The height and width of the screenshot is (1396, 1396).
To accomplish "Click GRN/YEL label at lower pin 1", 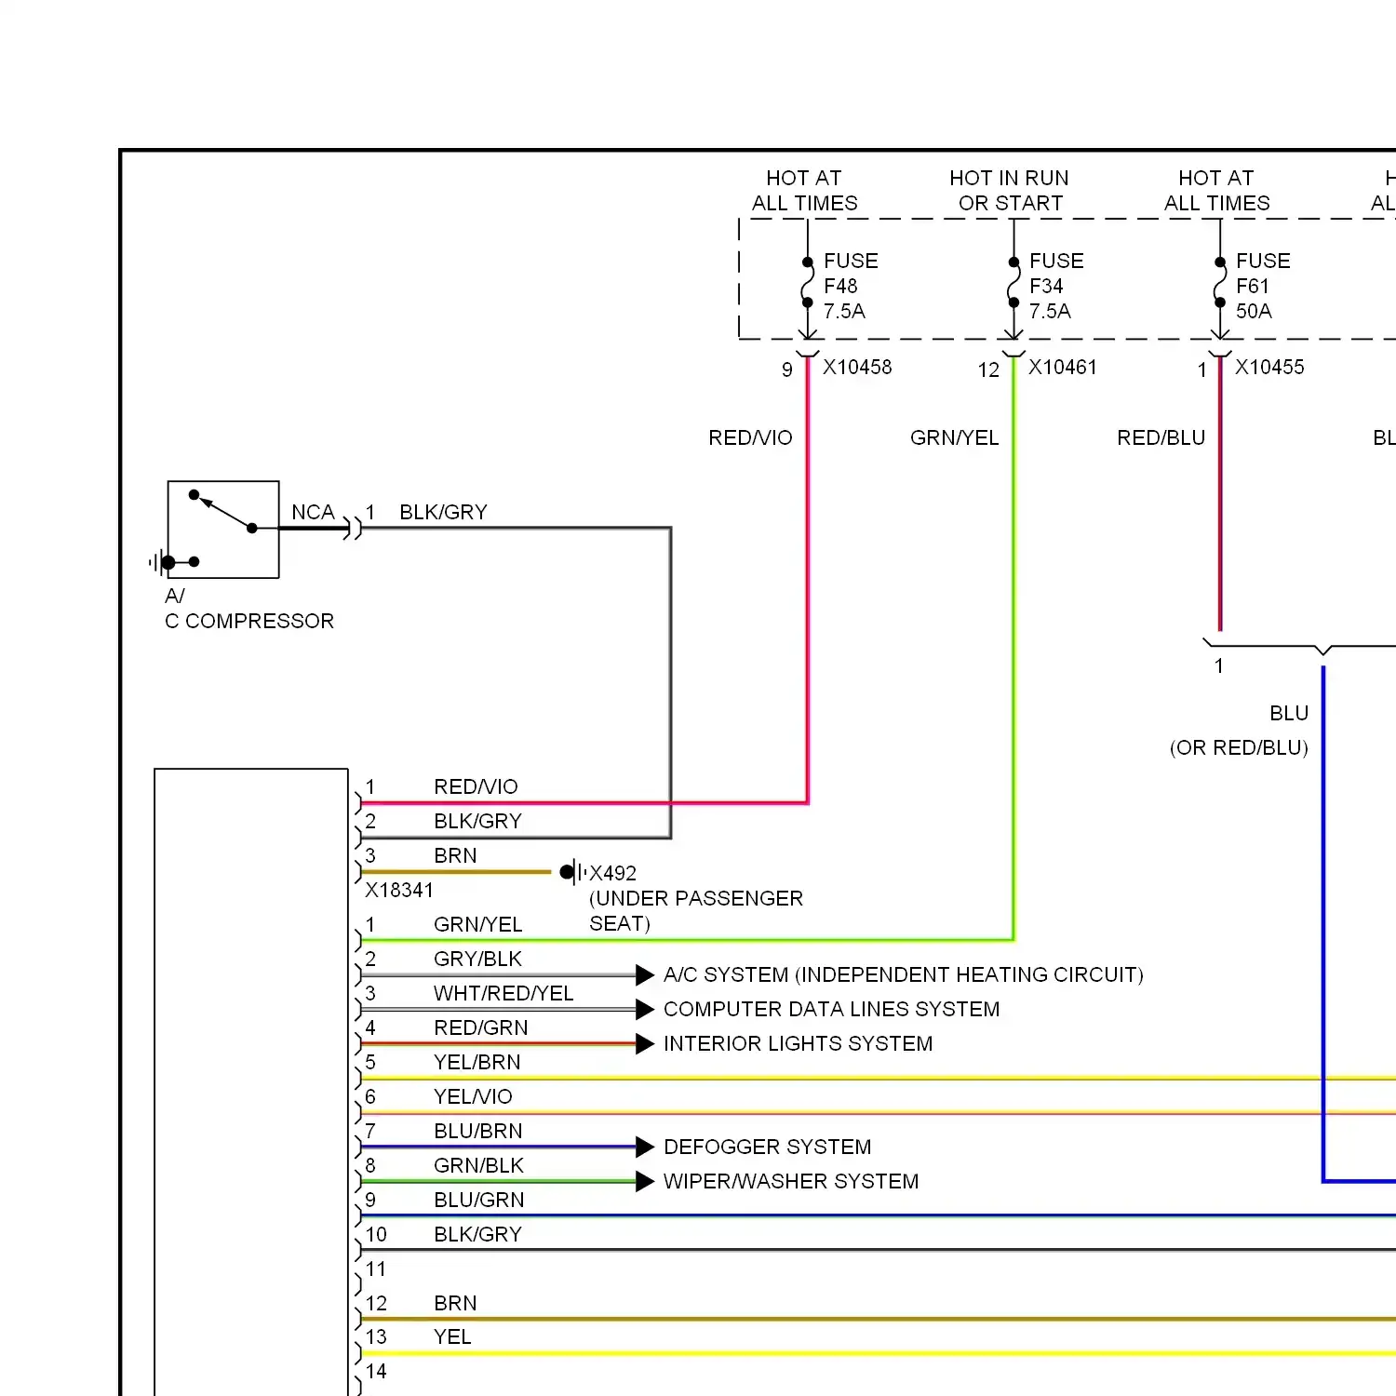I will point(477,924).
